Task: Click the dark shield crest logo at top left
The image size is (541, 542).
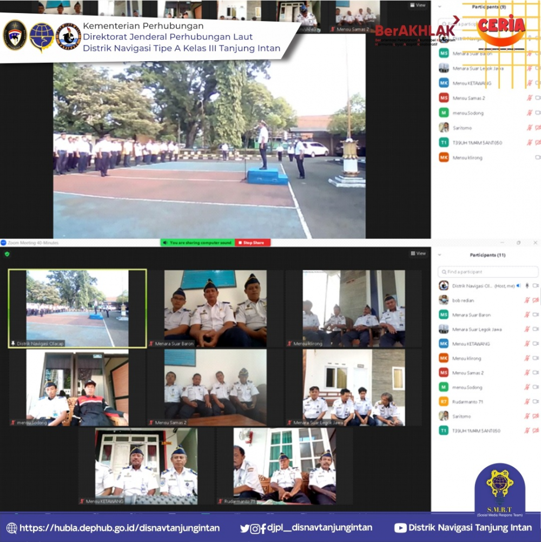Action: 15,35
